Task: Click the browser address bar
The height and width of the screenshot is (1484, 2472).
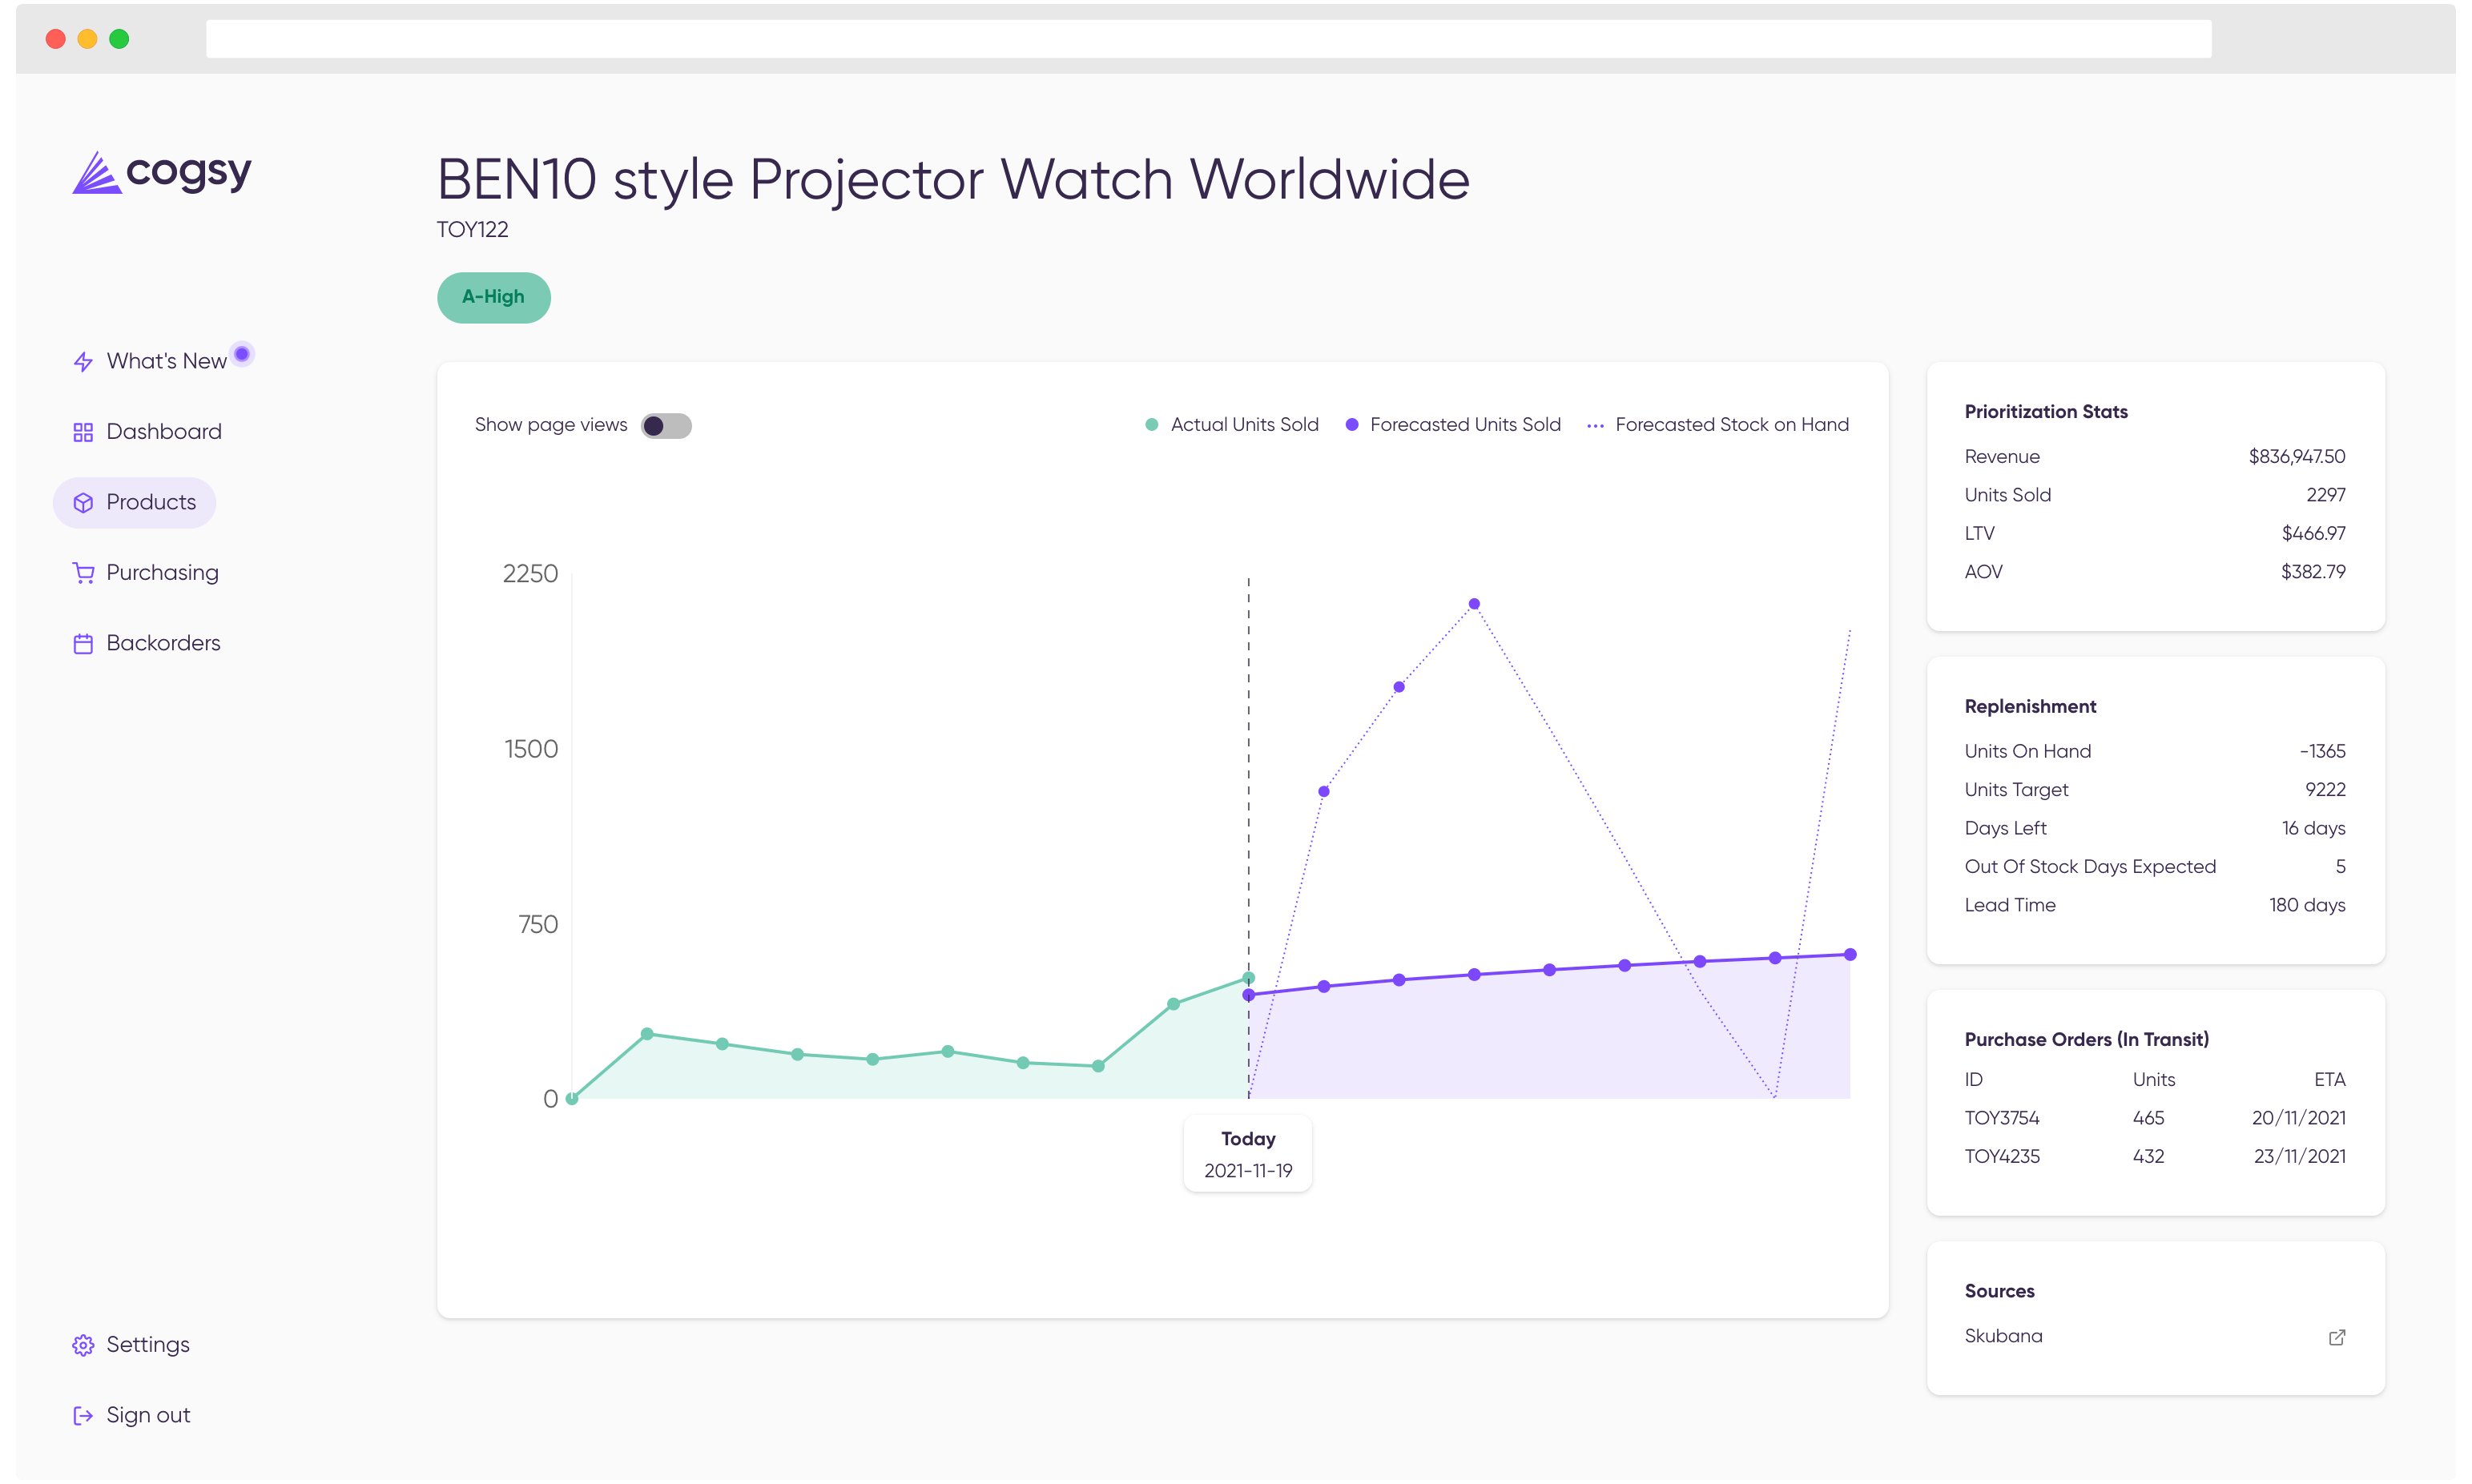Action: 1208,39
